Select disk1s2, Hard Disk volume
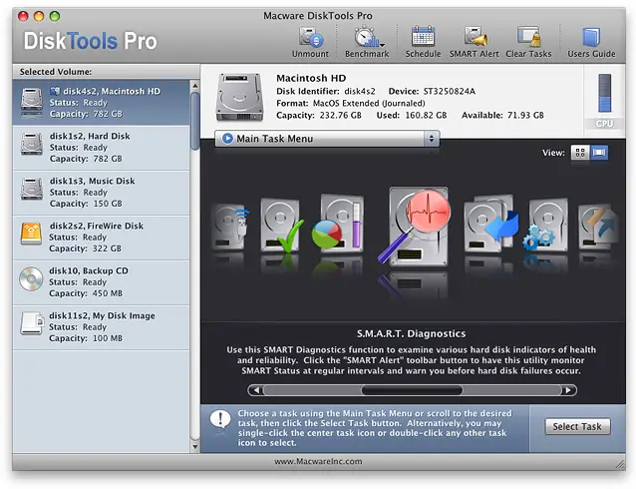Viewport: 636px width, 489px height. pos(101,148)
